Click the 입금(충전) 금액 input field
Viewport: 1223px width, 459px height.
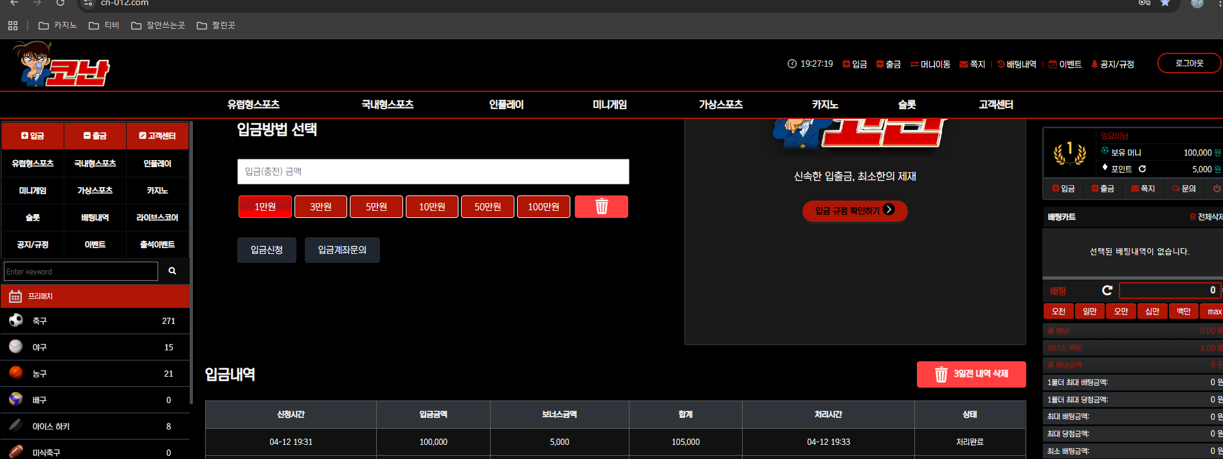point(433,172)
